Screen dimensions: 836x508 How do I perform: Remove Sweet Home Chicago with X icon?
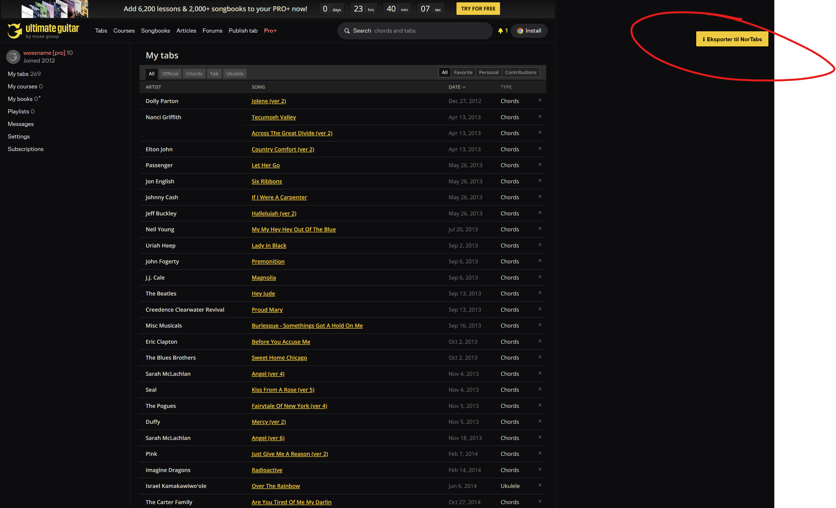point(540,357)
